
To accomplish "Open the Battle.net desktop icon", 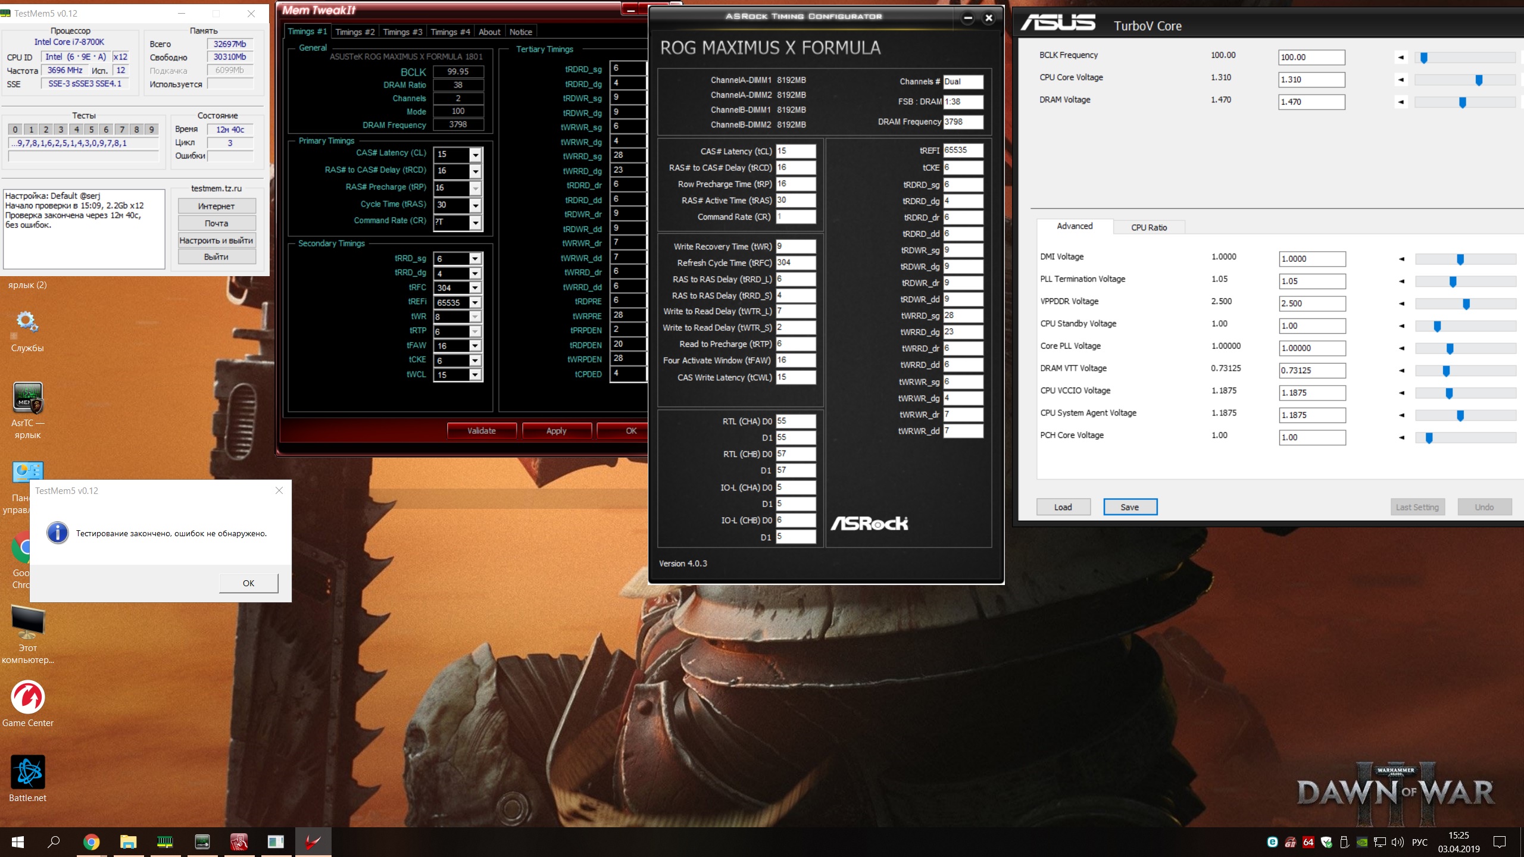I will [x=27, y=772].
